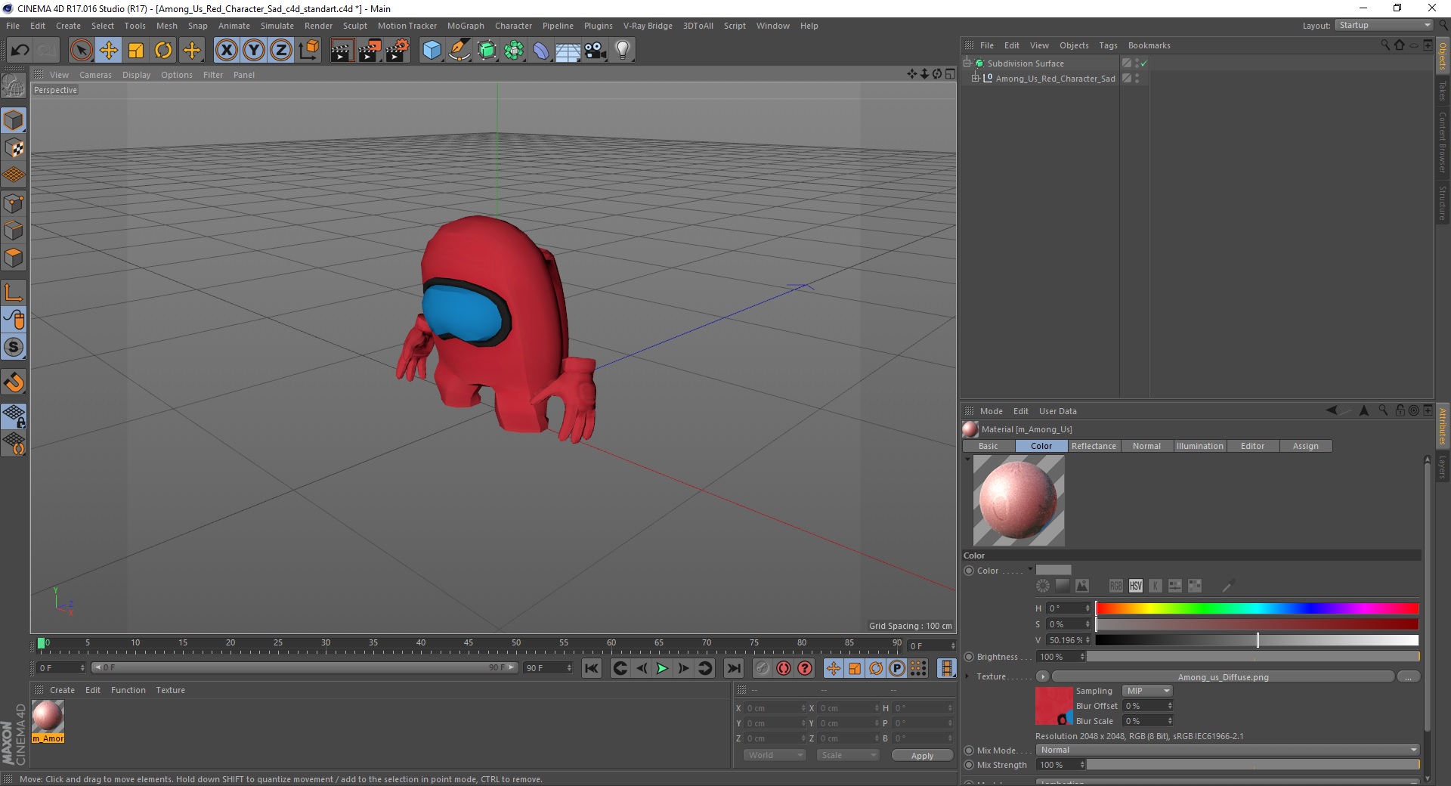
Task: Click texture browse ellipsis button
Action: pos(1408,676)
